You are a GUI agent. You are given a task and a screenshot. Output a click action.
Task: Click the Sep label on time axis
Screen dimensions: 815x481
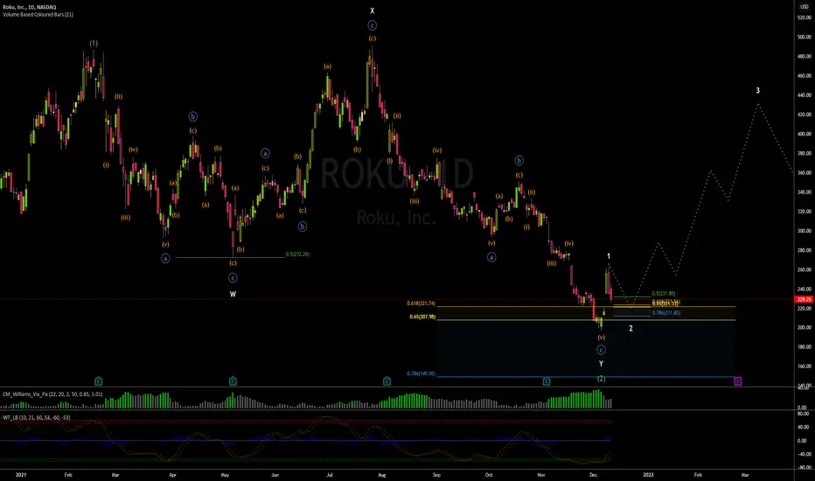(x=436, y=475)
